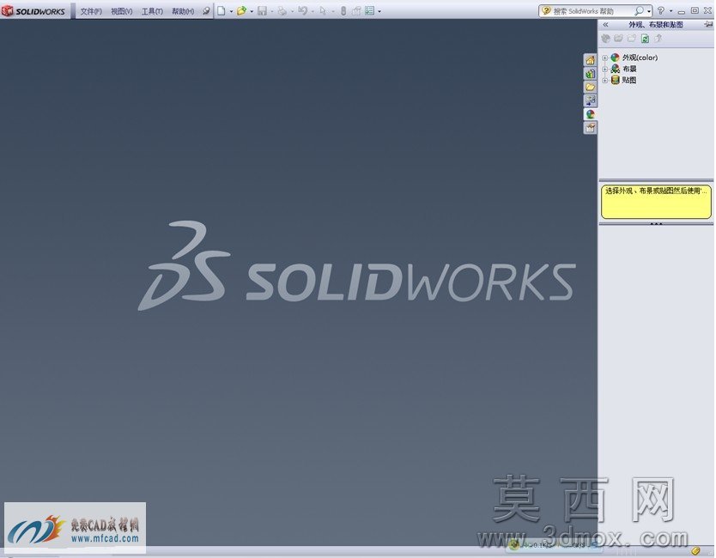
Task: Click the Open file folder icon
Action: pyautogui.click(x=241, y=10)
